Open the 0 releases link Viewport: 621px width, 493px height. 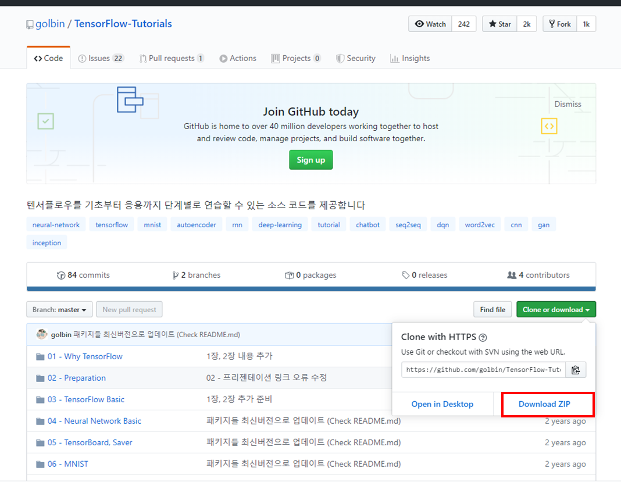tap(424, 275)
